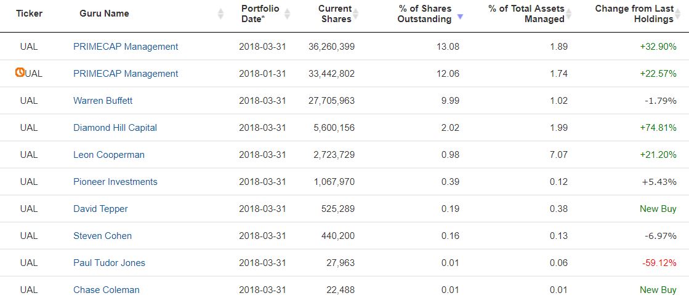Viewport: 689px width, 301px height.
Task: Open PRIMECAP Management 2018-03-31 link
Action: (x=126, y=47)
